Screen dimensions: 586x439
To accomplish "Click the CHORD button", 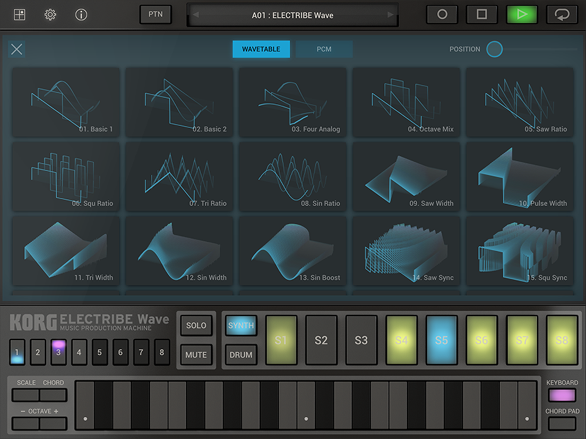I will 54,395.
